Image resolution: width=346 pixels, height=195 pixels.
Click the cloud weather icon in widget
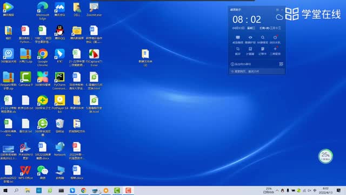point(280,17)
